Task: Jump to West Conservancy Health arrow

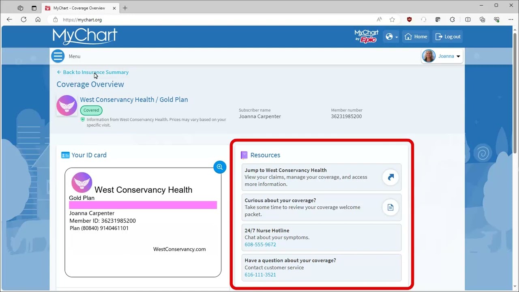Action: 390,177
